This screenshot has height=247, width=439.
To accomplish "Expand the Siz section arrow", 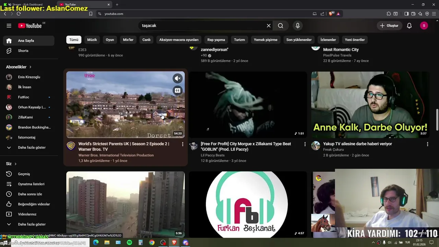I will tap(15, 164).
